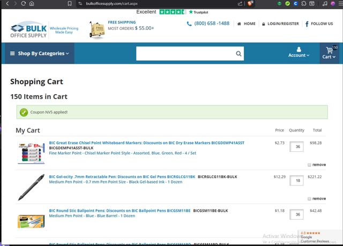Open site settings icon in address bar
The width and height of the screenshot is (343, 246).
click(x=80, y=4)
